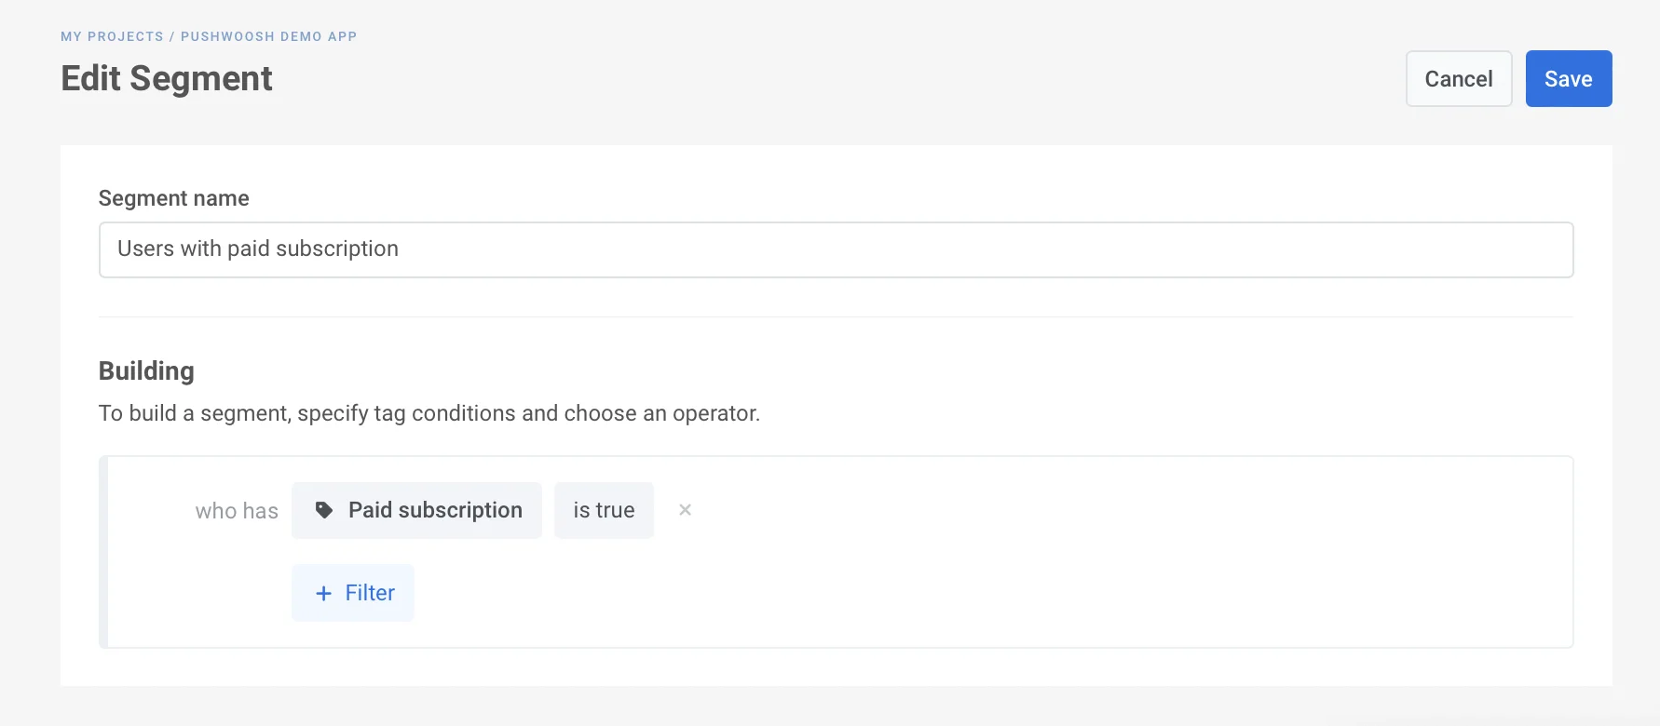The image size is (1660, 726).
Task: Click the tag icon in Paid subscription chip
Action: (324, 510)
